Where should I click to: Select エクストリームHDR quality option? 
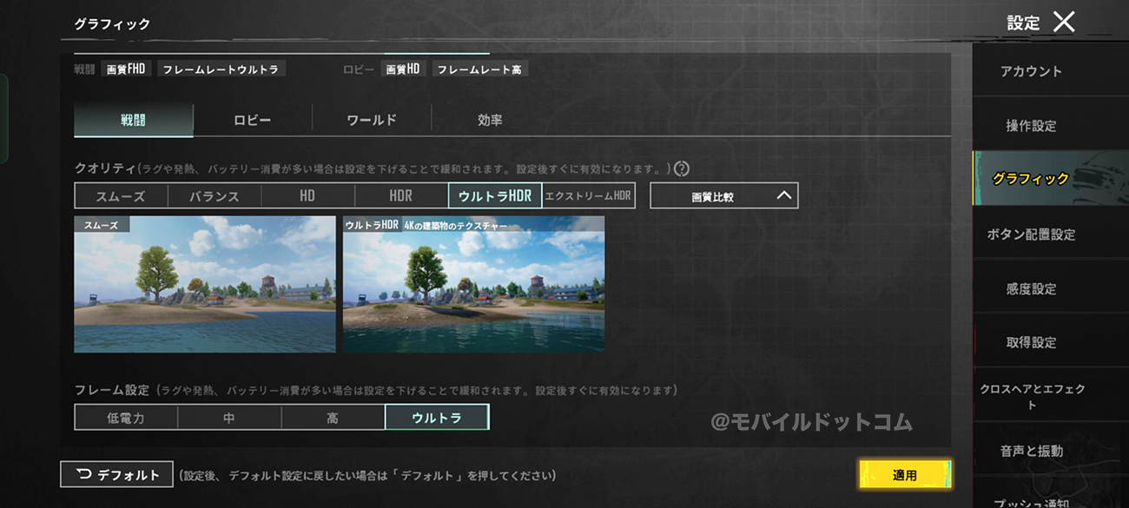[x=589, y=196]
